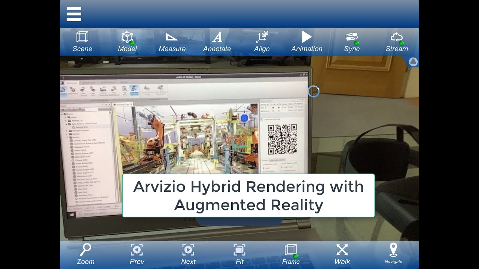
Task: Activate the Measure tool
Action: coord(172,42)
